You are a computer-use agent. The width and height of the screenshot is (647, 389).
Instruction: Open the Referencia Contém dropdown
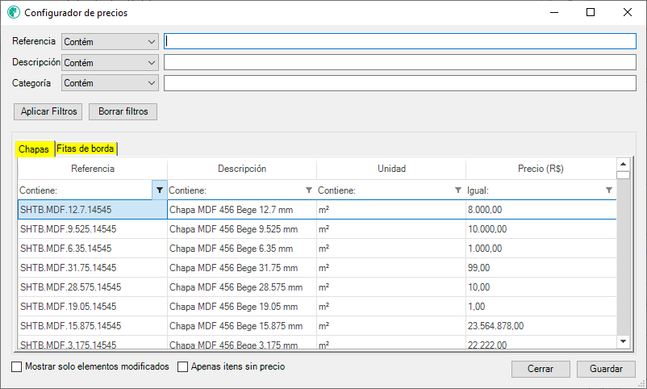tap(111, 42)
